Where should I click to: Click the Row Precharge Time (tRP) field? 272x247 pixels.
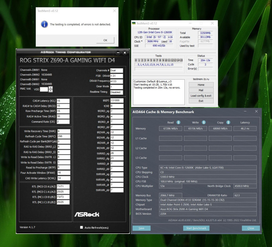click(x=63, y=111)
